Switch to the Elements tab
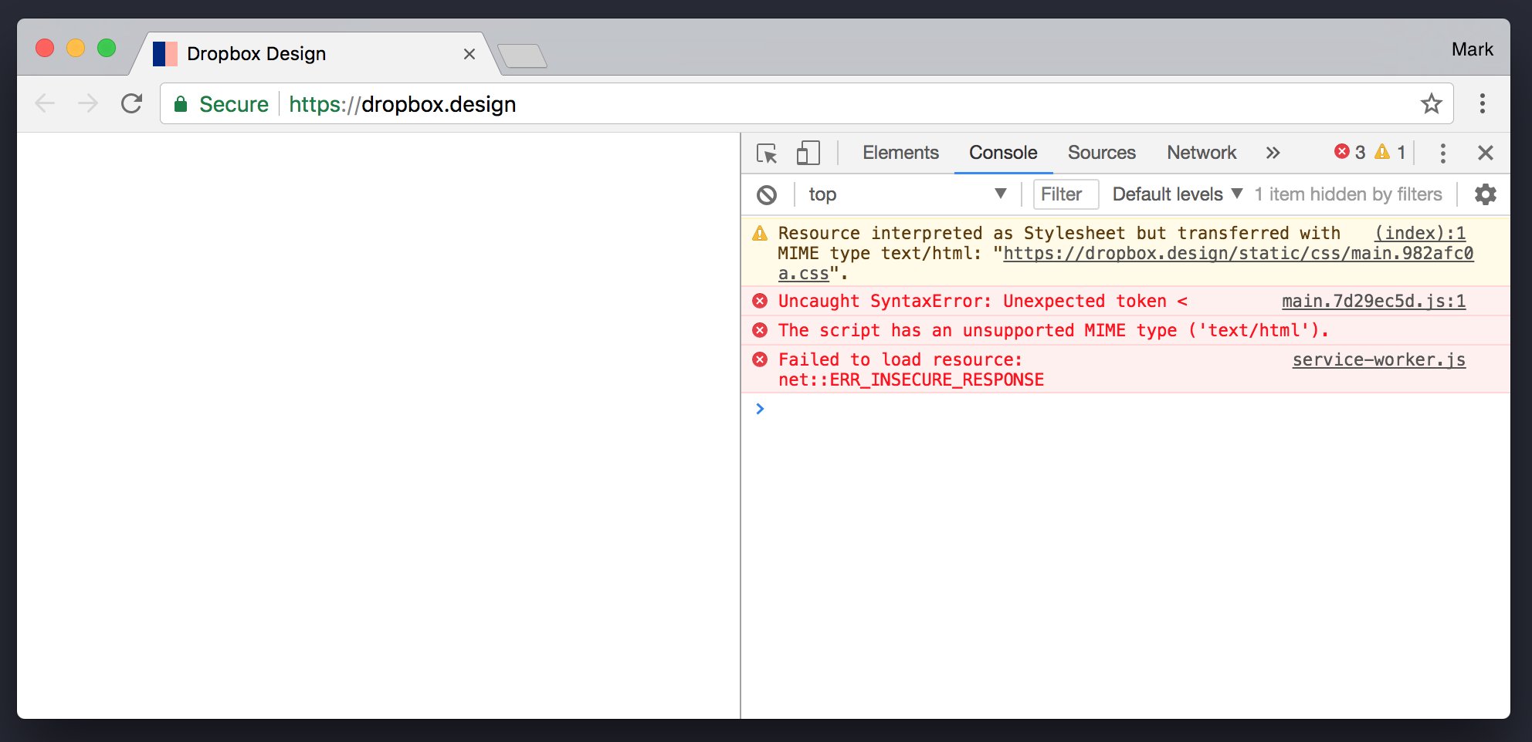This screenshot has height=742, width=1532. tap(900, 153)
